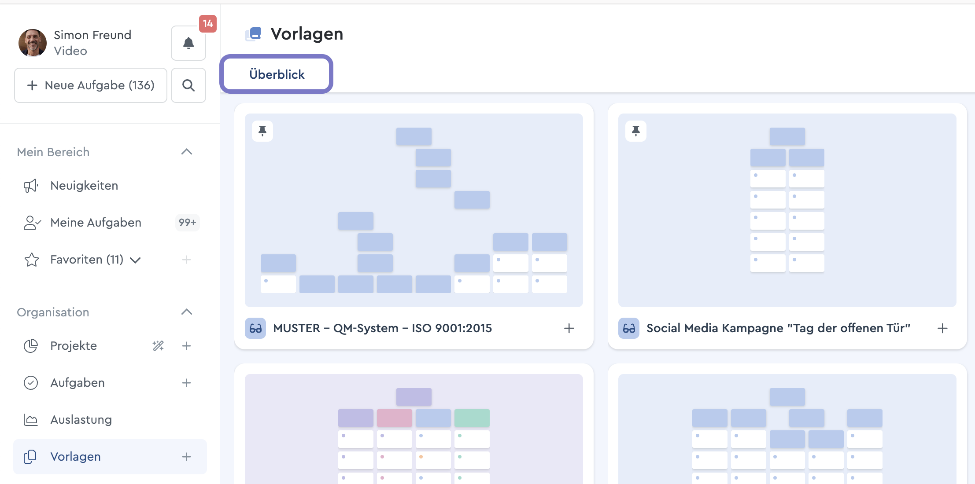Screen dimensions: 975x484
Task: Click the magic wand icon beside Projekte
Action: pyautogui.click(x=158, y=346)
